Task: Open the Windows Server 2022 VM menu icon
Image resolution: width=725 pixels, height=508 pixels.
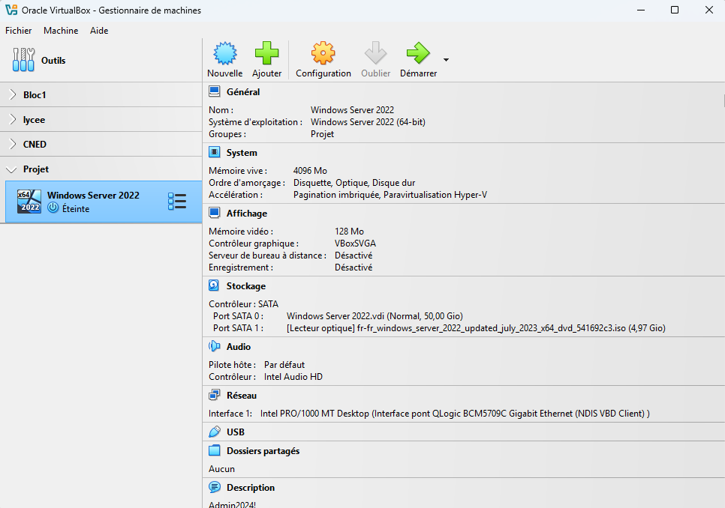Action: pyautogui.click(x=177, y=202)
